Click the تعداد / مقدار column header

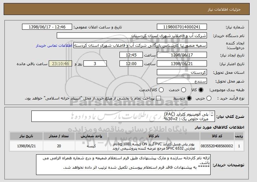(x=59, y=136)
